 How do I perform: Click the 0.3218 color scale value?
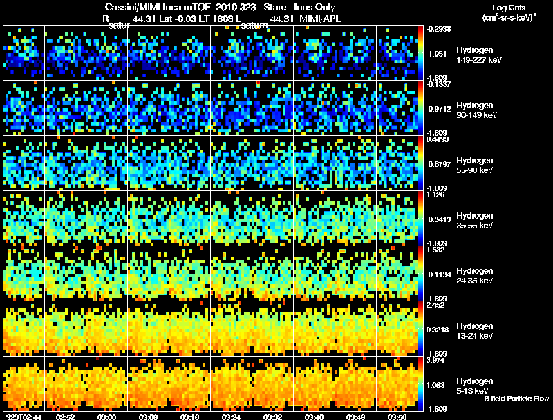[x=438, y=330]
